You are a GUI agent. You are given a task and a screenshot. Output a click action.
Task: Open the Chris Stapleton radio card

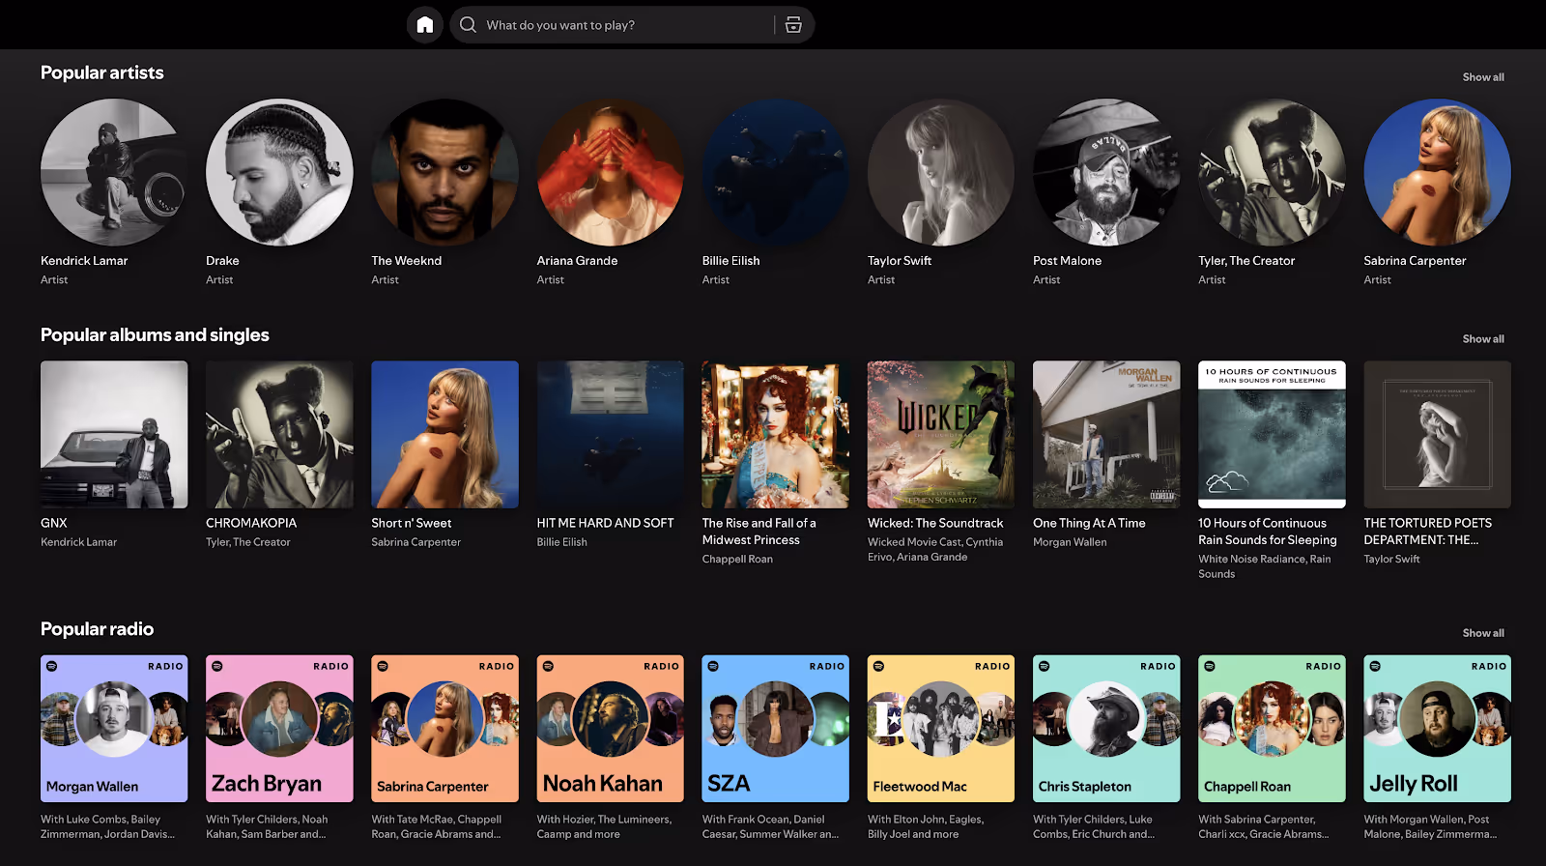pyautogui.click(x=1106, y=729)
